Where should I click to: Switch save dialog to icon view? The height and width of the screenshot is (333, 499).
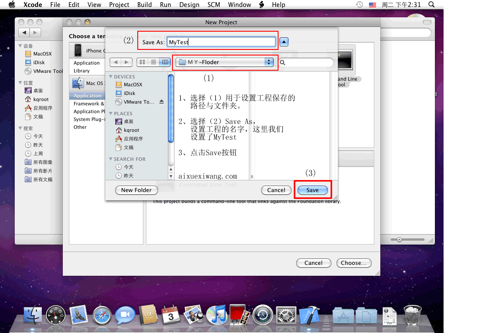pos(142,62)
